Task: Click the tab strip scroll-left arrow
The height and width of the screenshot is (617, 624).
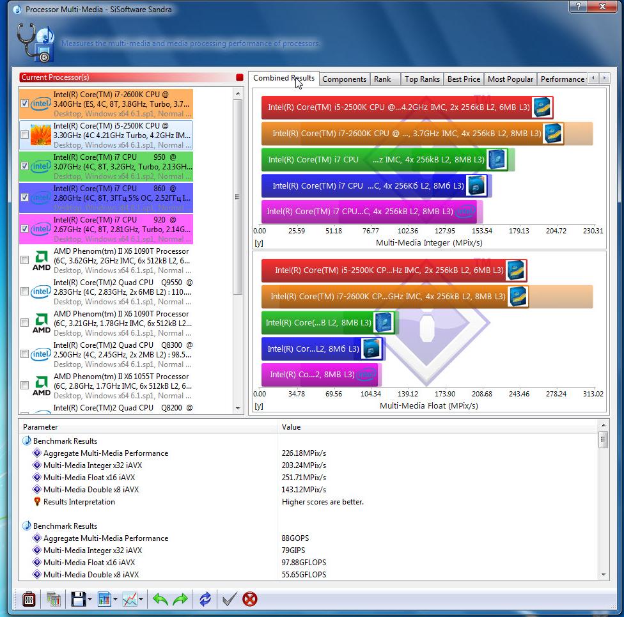Action: coord(593,78)
